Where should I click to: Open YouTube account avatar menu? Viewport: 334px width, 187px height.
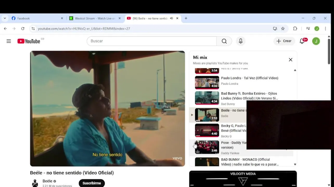tap(316, 41)
